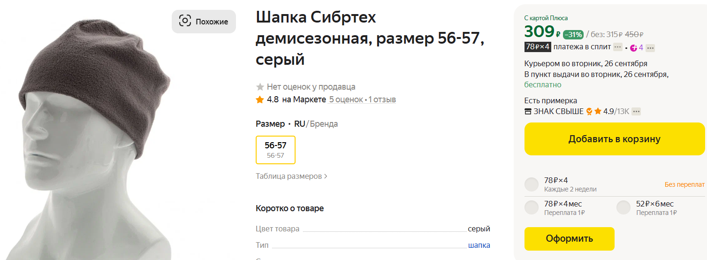The image size is (707, 260).
Task: Click the gray seller rating star
Action: pyautogui.click(x=260, y=87)
